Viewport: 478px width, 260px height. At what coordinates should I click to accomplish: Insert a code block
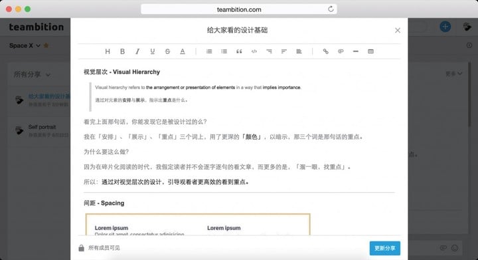(254, 51)
